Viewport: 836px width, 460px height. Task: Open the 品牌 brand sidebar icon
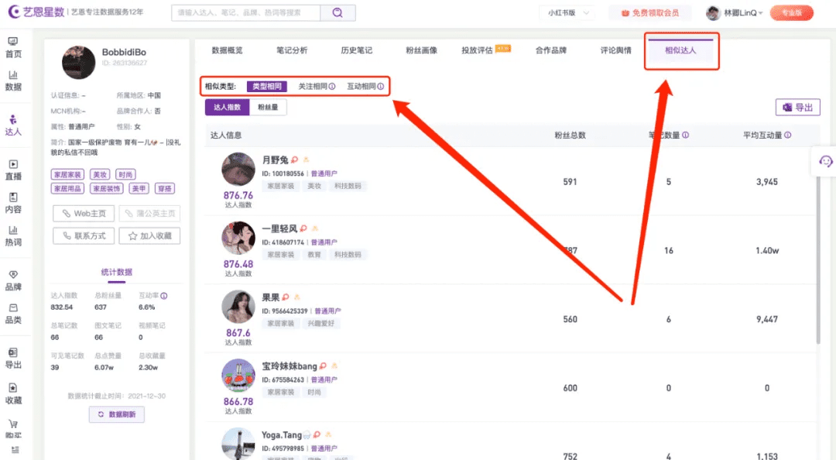13,280
